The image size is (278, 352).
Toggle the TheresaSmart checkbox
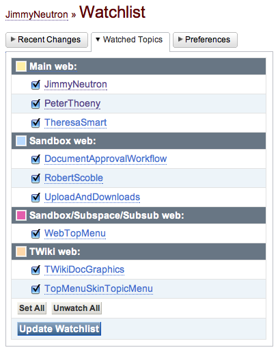[x=36, y=123]
